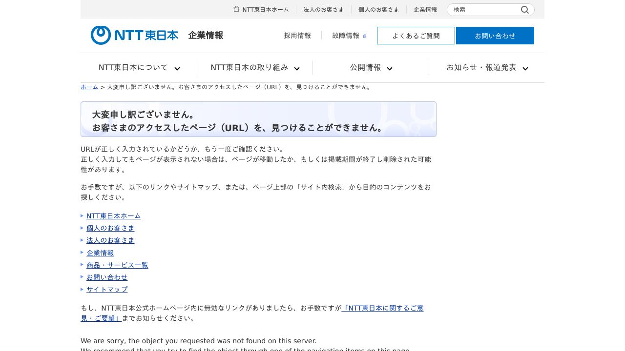Select the NTT東日本 logo
The height and width of the screenshot is (351, 625).
click(x=134, y=35)
